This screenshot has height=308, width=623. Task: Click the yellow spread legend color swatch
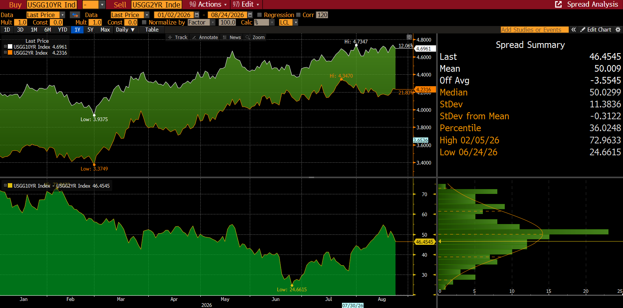point(10,186)
